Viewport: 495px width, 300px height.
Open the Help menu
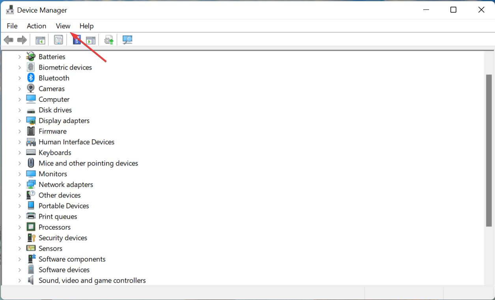[x=86, y=26]
